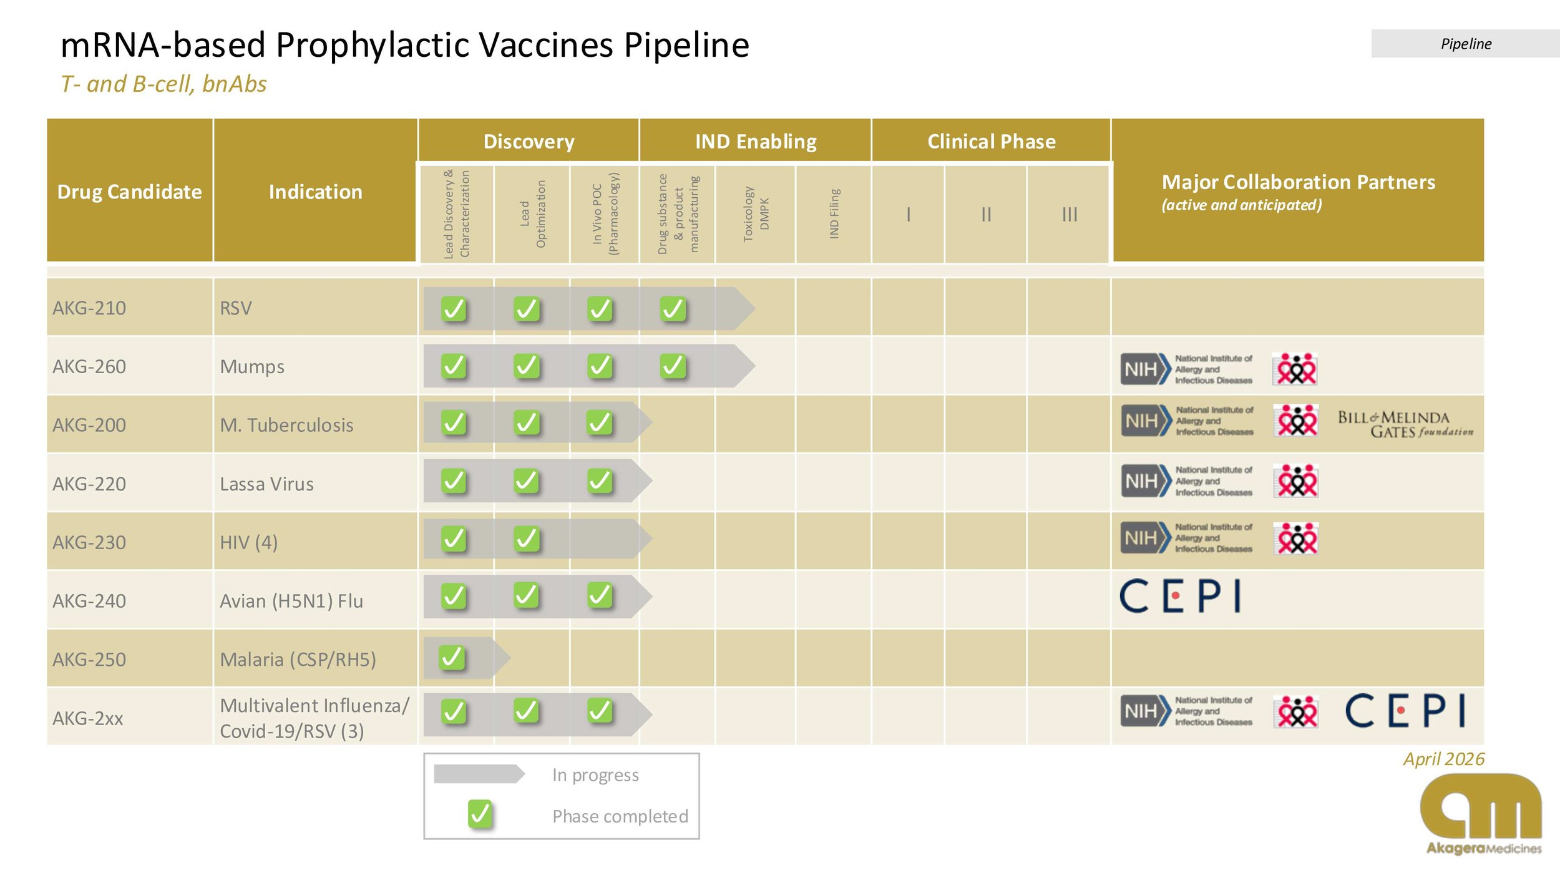This screenshot has width=1560, height=878.
Task: Click HIV lead optimization green checkmark
Action: (527, 539)
